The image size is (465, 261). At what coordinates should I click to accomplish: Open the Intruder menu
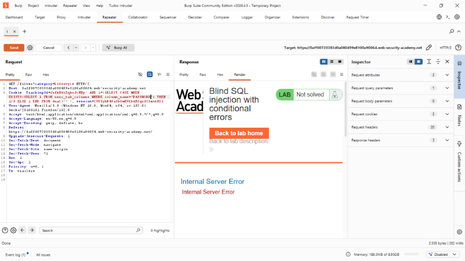[x=51, y=6]
